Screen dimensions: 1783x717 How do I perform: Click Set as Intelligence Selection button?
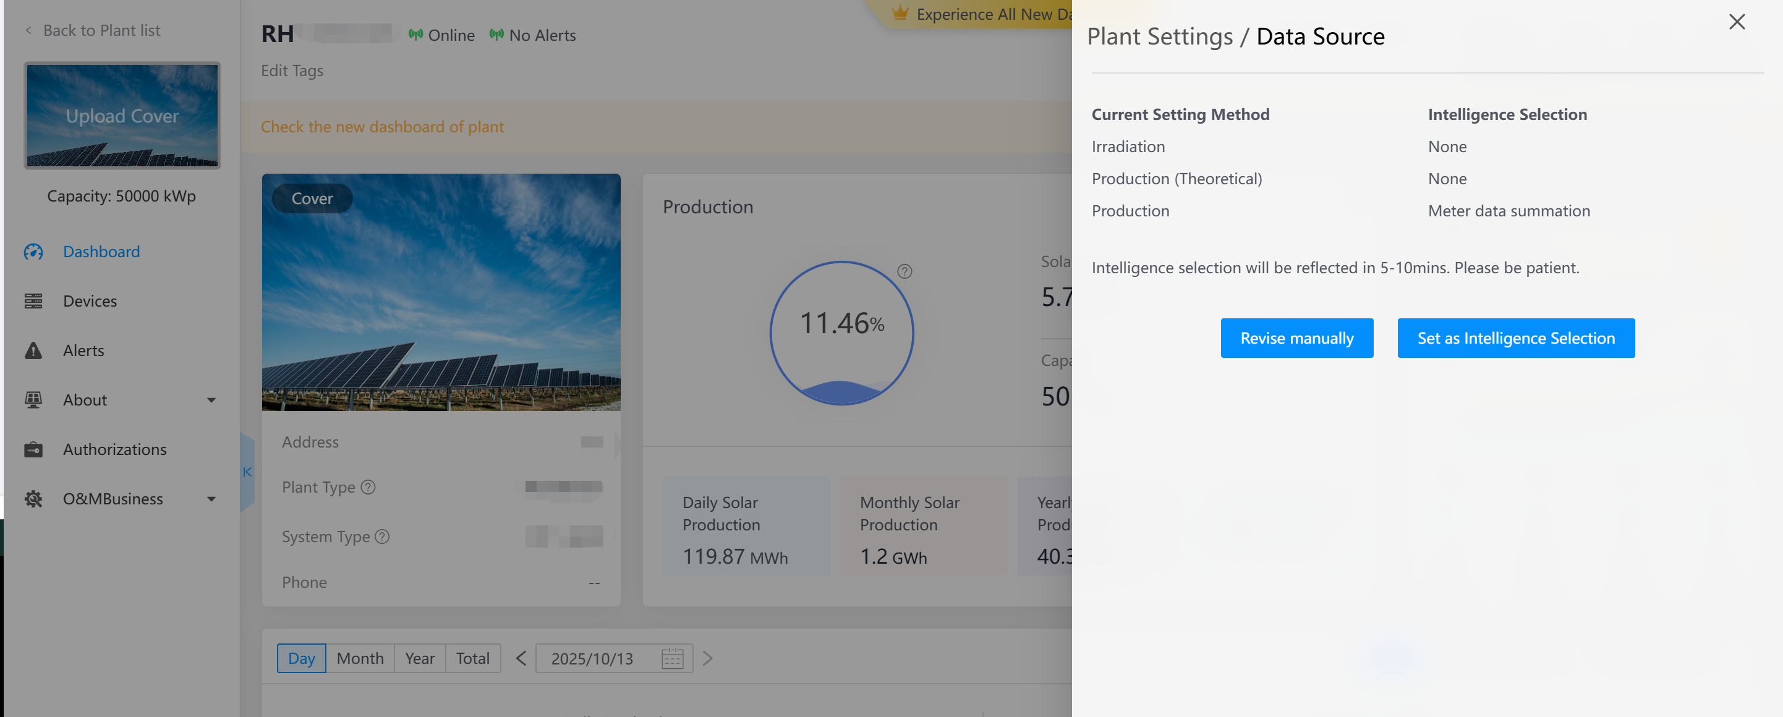1515,337
